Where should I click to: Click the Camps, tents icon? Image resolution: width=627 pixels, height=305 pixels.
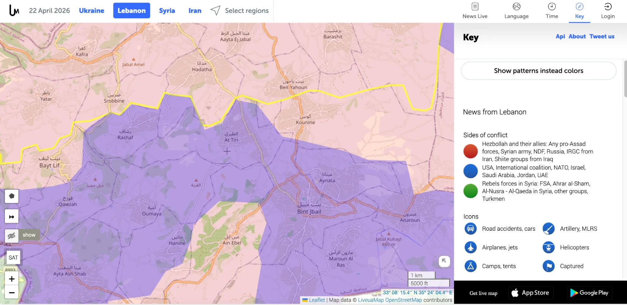[x=470, y=266]
